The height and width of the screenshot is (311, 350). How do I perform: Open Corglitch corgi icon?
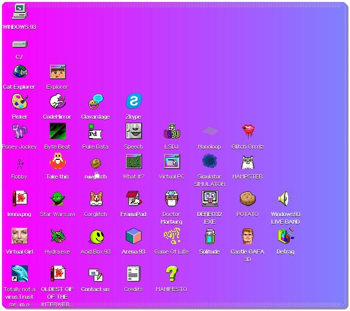click(x=96, y=198)
